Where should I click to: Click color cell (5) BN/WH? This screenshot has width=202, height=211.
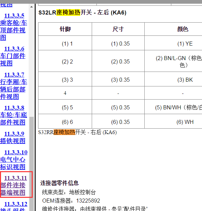tap(173, 107)
